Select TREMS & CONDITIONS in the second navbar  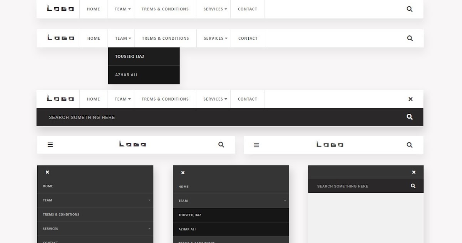click(x=166, y=38)
